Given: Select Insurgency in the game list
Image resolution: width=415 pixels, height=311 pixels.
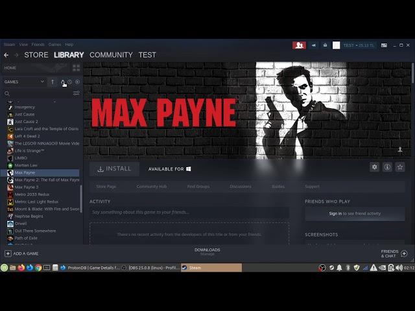Looking at the screenshot, I should [25, 107].
